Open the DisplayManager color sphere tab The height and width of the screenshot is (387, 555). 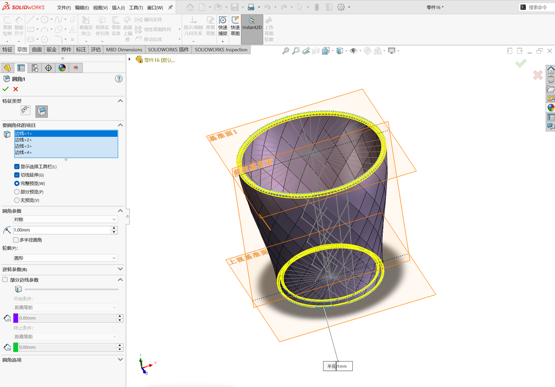pyautogui.click(x=62, y=68)
